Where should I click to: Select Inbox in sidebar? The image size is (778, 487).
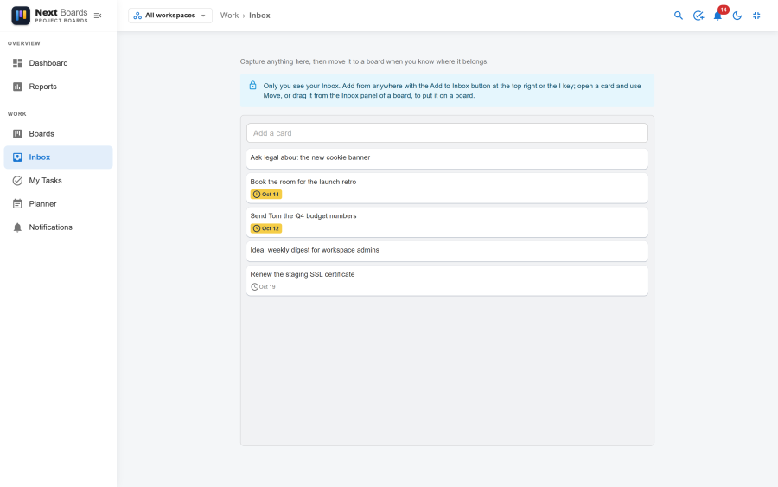(58, 157)
